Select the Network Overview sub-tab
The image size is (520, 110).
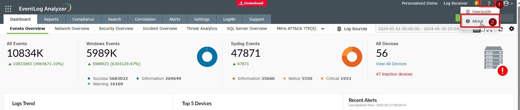click(72, 29)
